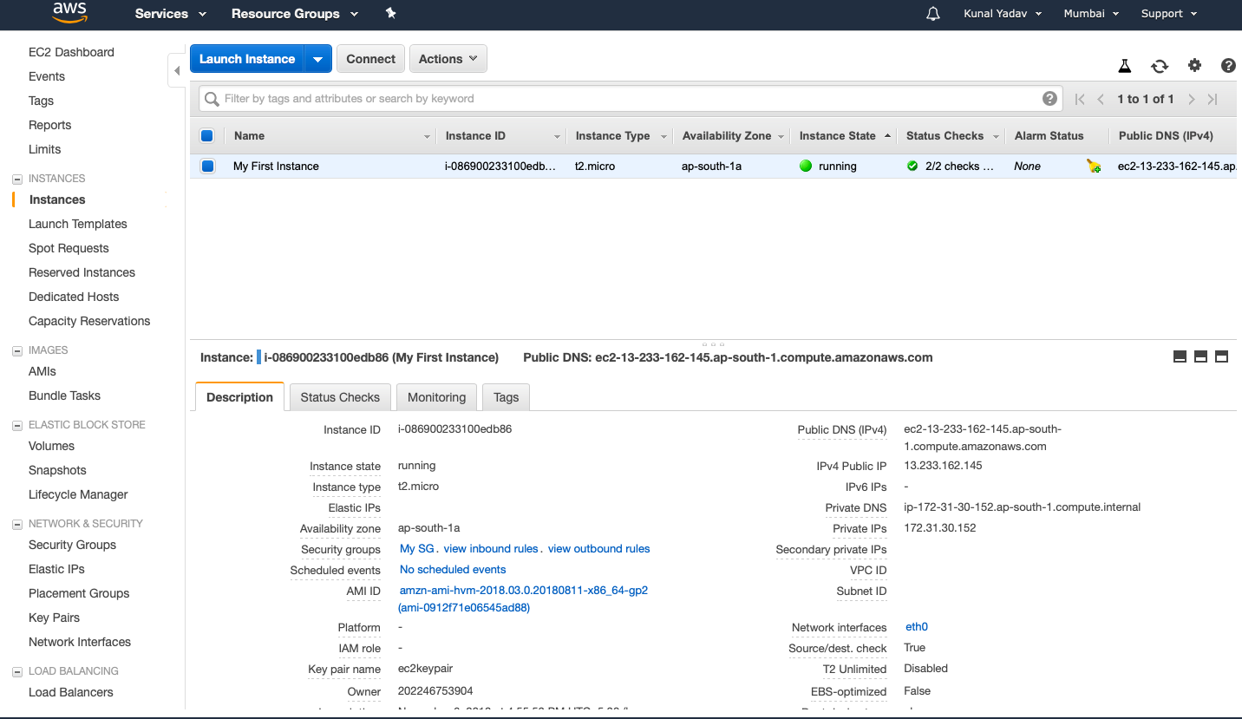This screenshot has height=719, width=1242.
Task: Refresh the instances list
Action: (x=1160, y=66)
